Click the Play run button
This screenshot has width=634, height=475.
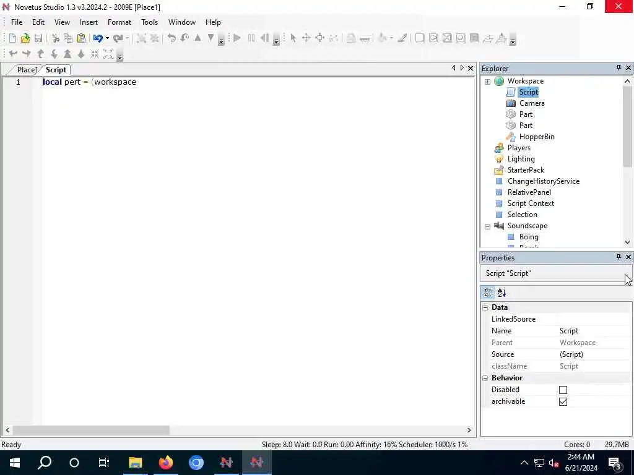pos(237,38)
